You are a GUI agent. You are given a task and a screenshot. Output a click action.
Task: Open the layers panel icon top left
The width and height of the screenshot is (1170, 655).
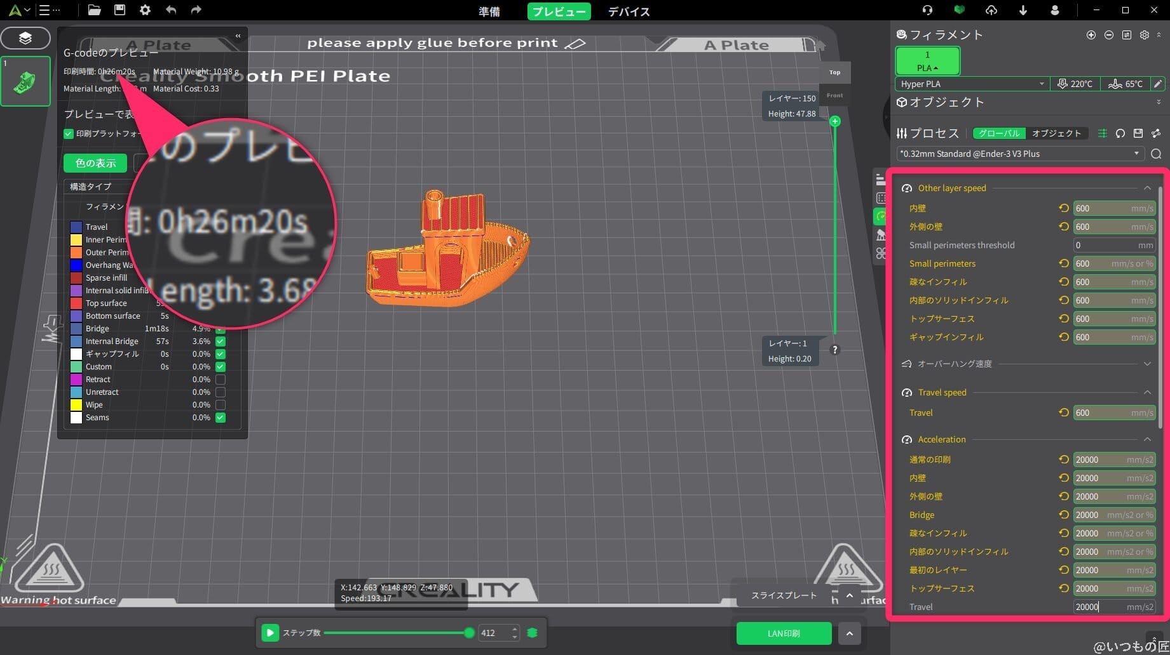click(25, 38)
